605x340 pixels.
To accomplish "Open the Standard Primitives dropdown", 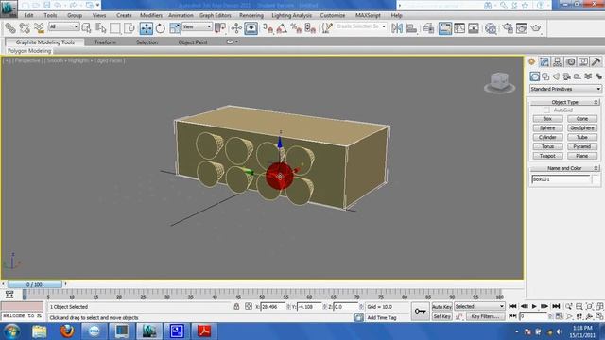I will [565, 89].
